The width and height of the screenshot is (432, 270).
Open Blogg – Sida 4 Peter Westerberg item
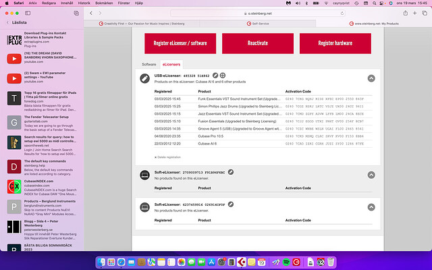42,230
